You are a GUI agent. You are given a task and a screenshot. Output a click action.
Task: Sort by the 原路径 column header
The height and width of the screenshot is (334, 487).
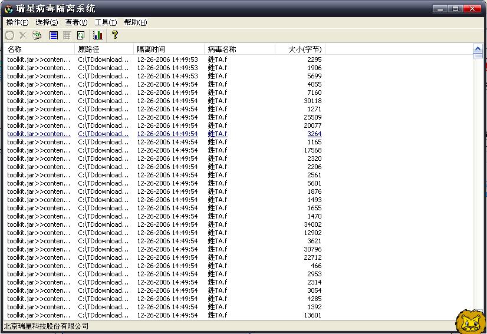click(104, 49)
